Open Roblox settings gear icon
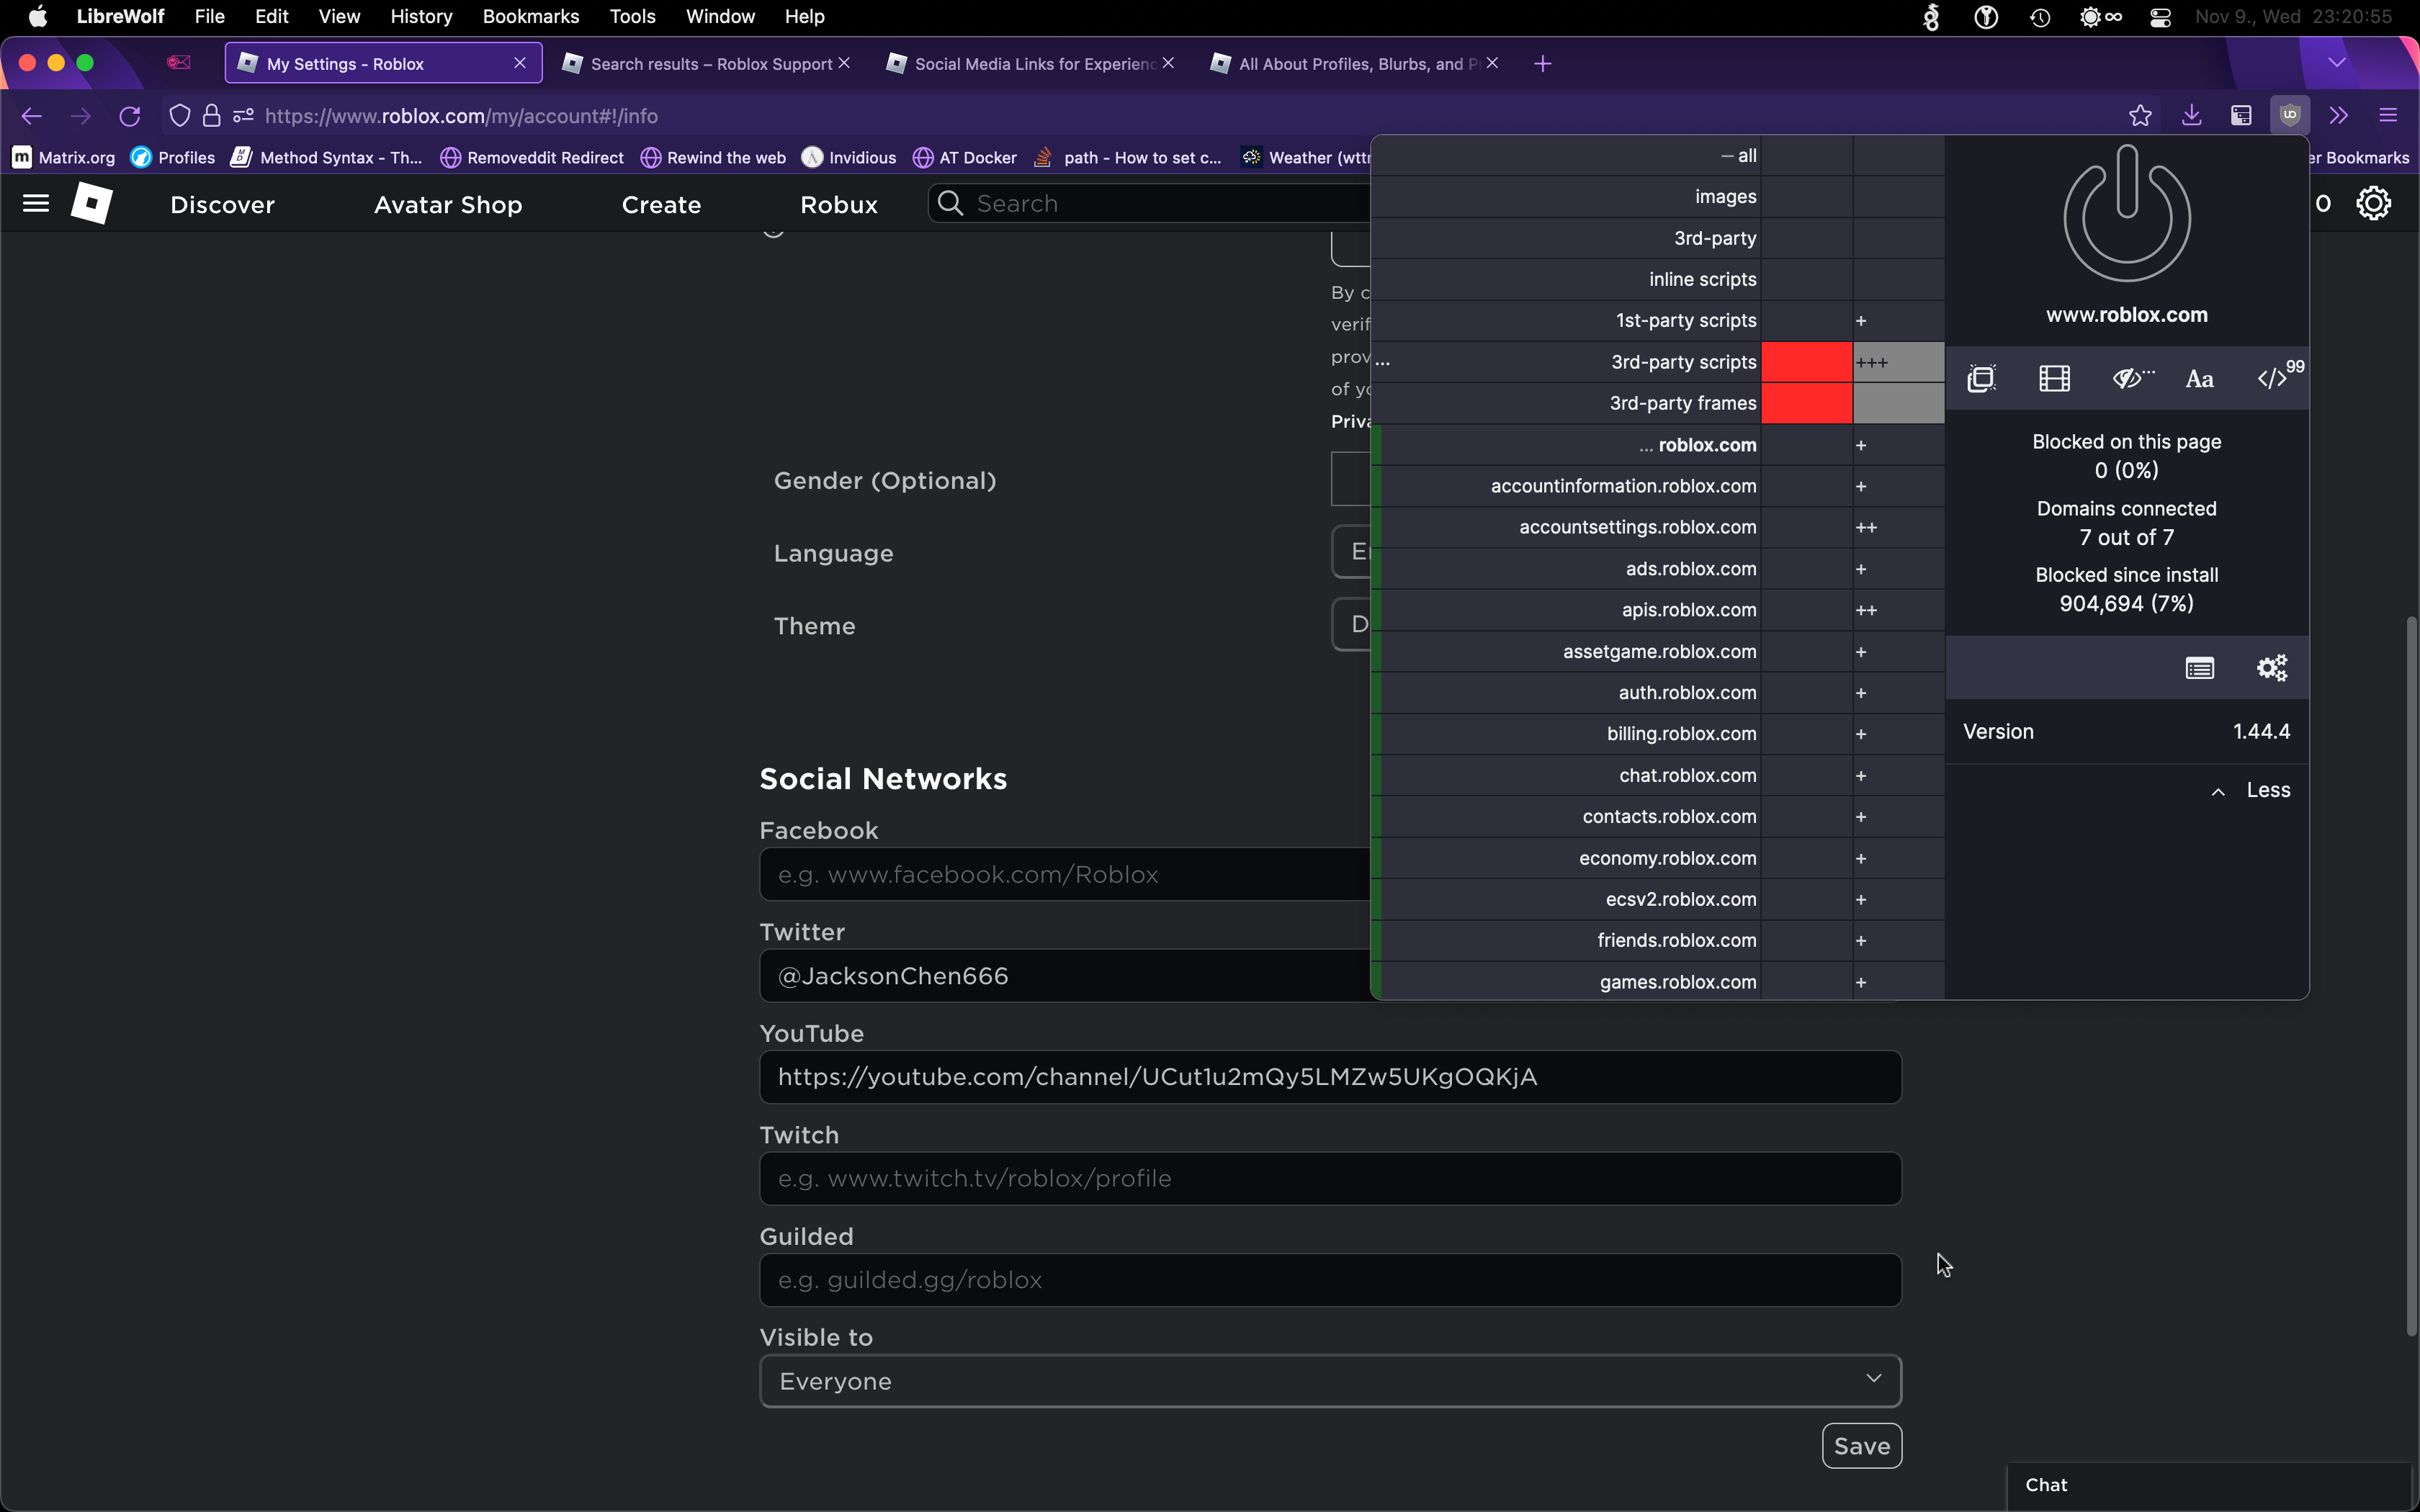This screenshot has height=1512, width=2420. click(2373, 204)
